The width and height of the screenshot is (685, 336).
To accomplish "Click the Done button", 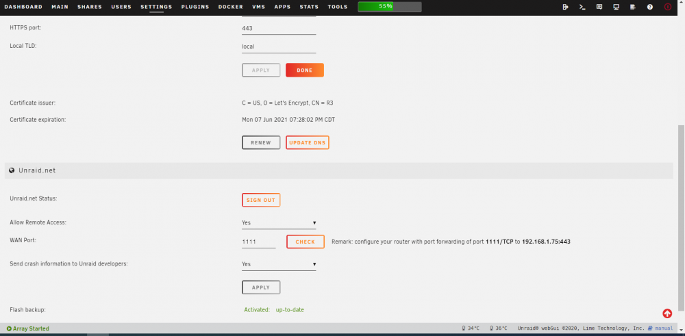I will tap(305, 70).
